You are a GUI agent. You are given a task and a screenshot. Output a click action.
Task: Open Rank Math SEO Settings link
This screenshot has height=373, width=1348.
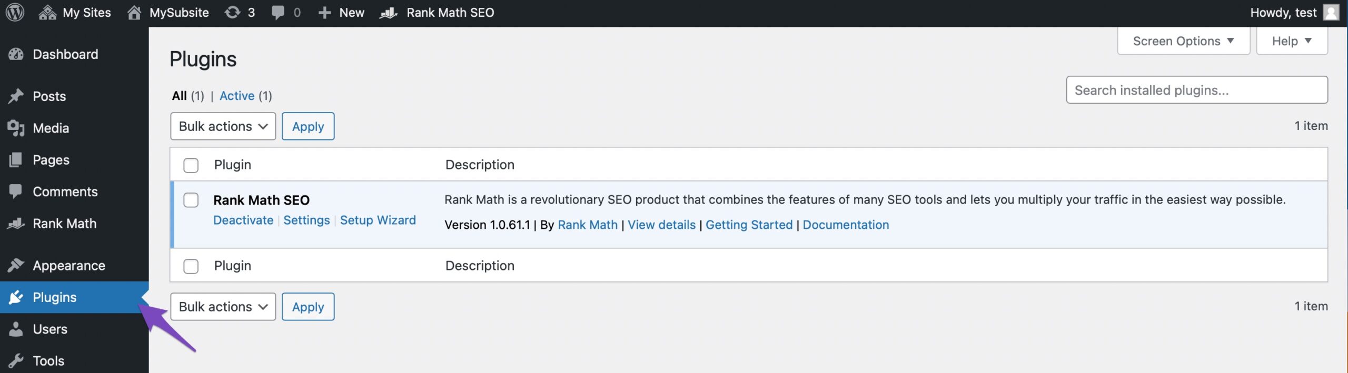[306, 220]
